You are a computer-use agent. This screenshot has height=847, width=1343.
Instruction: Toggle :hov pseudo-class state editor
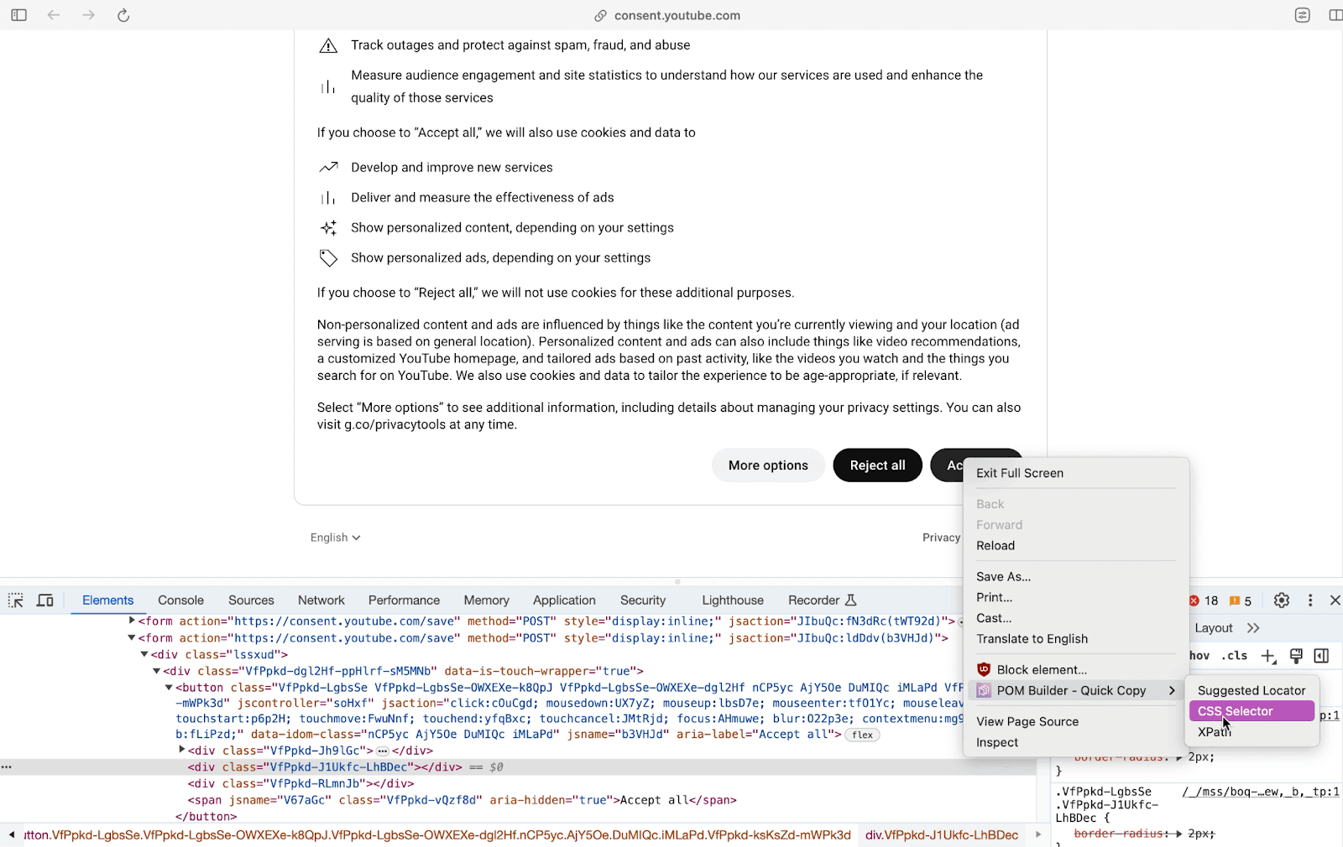pos(1199,656)
